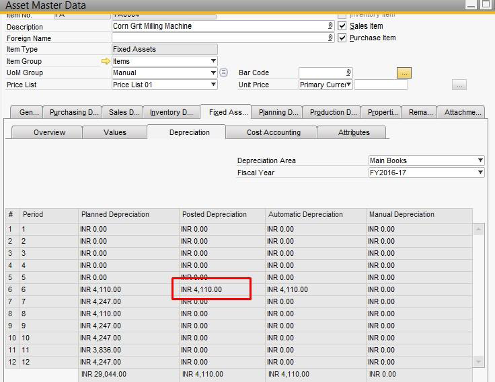Open the Cost Accounting sub-tab
Screen dimensions: 495x382
(x=273, y=132)
